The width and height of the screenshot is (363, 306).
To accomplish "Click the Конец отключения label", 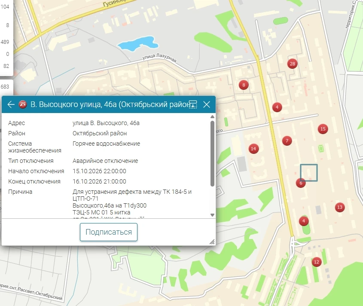I will coord(34,181).
